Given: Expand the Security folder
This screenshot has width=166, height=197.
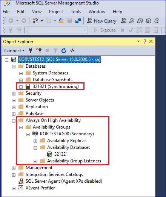Looking at the screenshot, I should click(x=14, y=94).
